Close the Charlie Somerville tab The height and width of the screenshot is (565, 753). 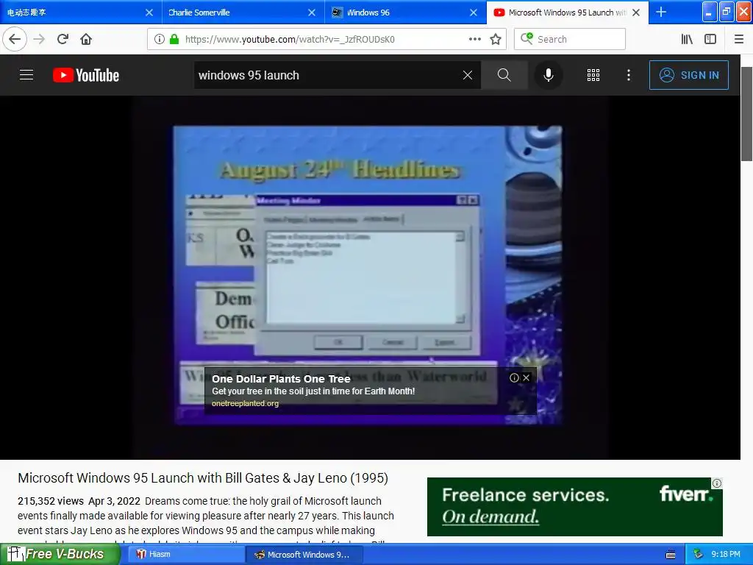[x=312, y=12]
